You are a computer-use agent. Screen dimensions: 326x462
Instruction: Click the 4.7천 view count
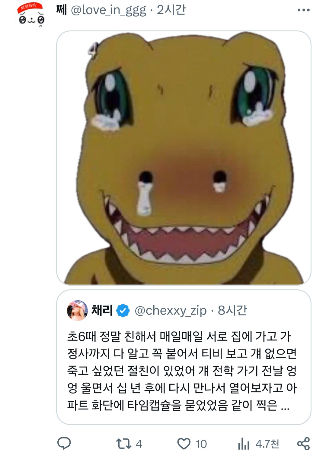coord(267,444)
